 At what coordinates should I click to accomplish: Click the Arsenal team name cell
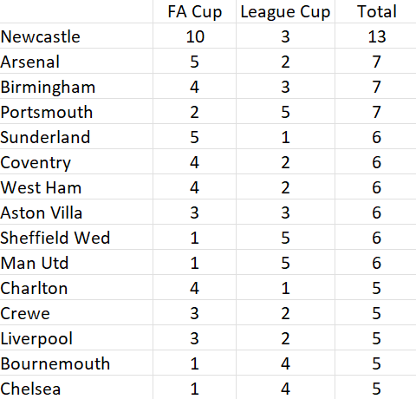tap(76, 61)
